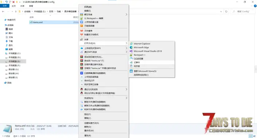
Task: Open the 文件 ribbon tab
Action: (5, 6)
